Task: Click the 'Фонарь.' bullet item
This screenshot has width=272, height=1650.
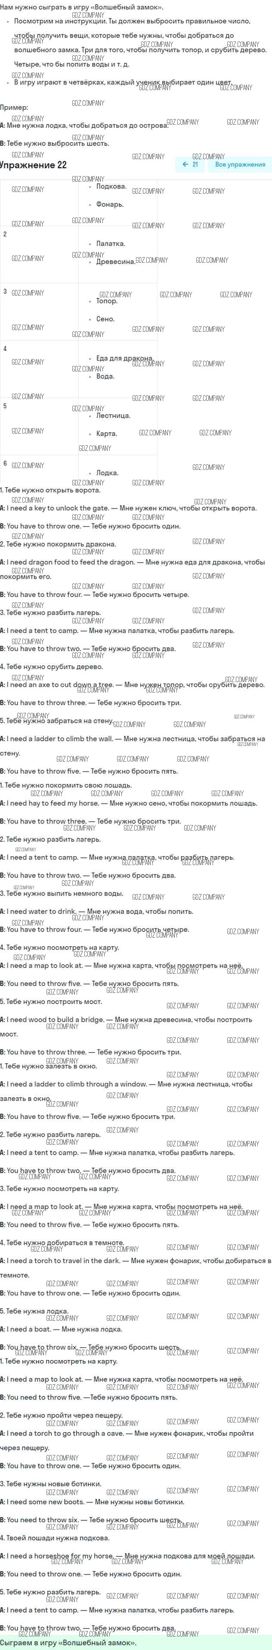Action: (x=110, y=205)
